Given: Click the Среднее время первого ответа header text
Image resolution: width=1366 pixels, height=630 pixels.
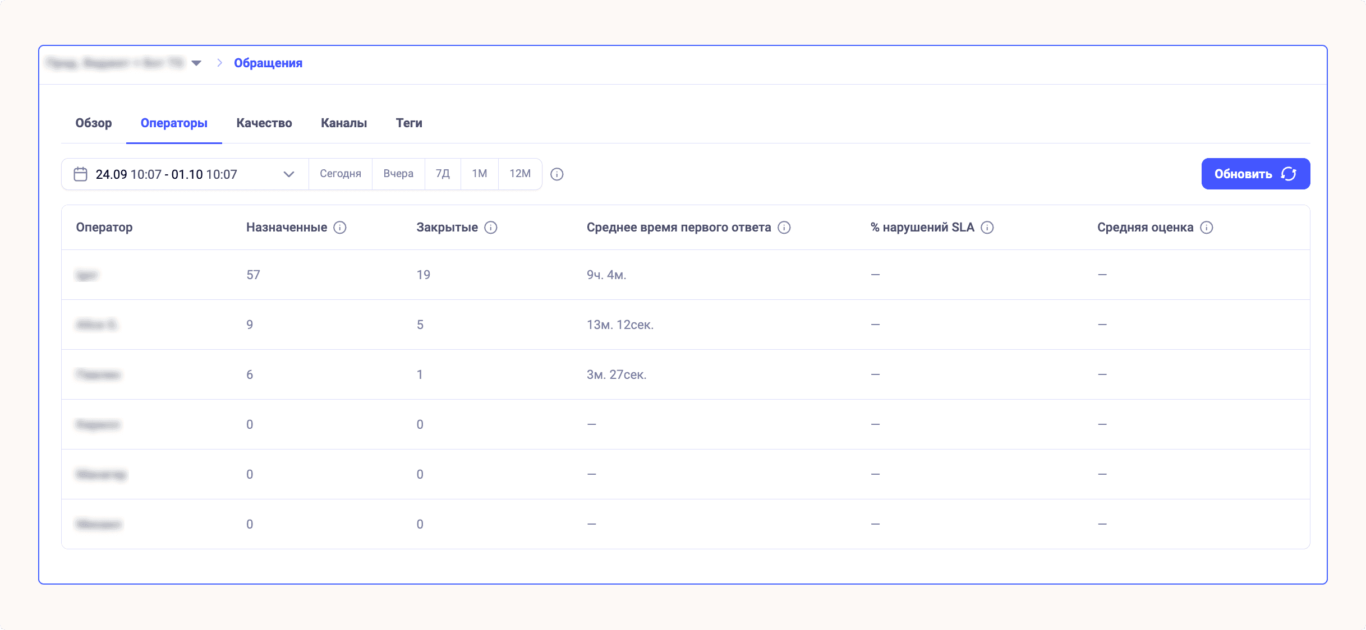Looking at the screenshot, I should coord(679,228).
